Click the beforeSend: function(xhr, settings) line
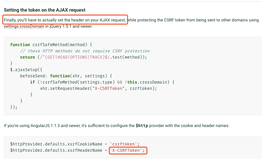Image resolution: width=272 pixels, height=166 pixels. point(66,76)
